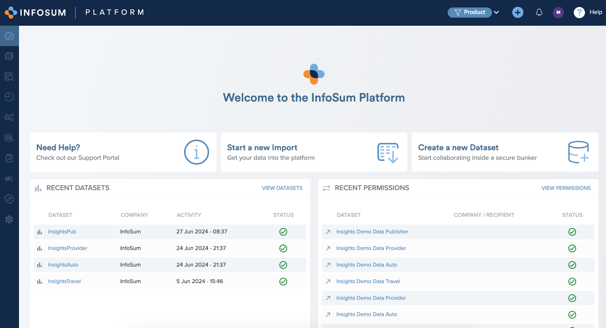This screenshot has height=328, width=606.
Task: Open the InsightsProvider dataset link
Action: coord(67,248)
